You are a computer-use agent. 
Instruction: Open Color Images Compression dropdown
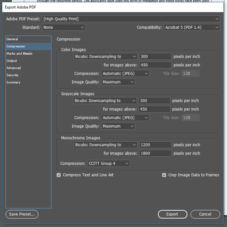125,74
